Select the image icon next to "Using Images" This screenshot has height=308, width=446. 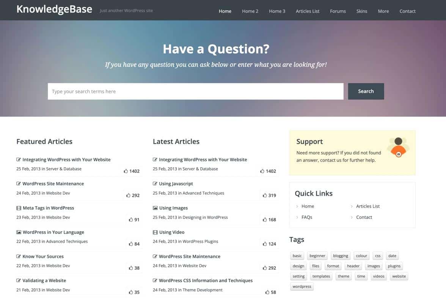[x=155, y=208]
